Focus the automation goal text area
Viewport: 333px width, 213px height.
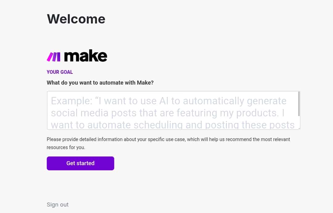pos(174,110)
